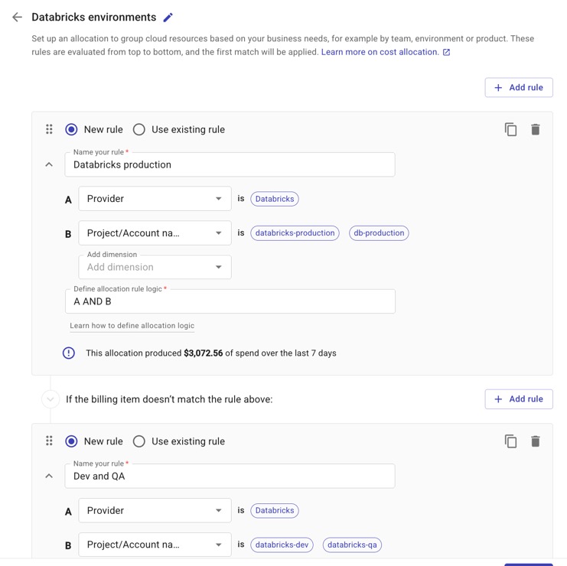Select New rule radio for Databricks production
Screen dimensions: 567x566
tap(71, 129)
